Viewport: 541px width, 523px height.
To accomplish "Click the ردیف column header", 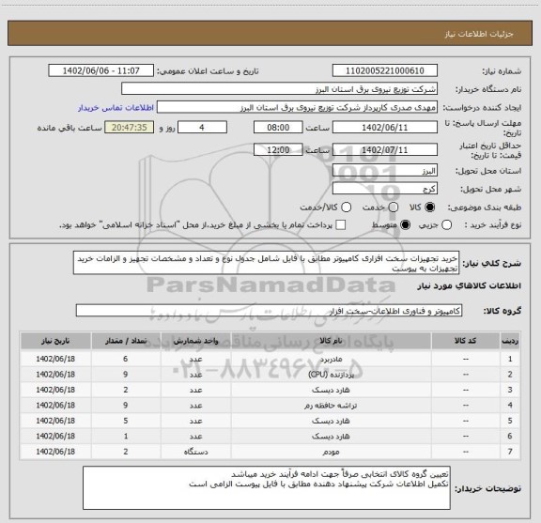I will (510, 341).
